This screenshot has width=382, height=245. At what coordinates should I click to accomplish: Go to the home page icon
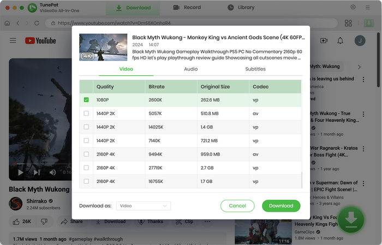7,23
